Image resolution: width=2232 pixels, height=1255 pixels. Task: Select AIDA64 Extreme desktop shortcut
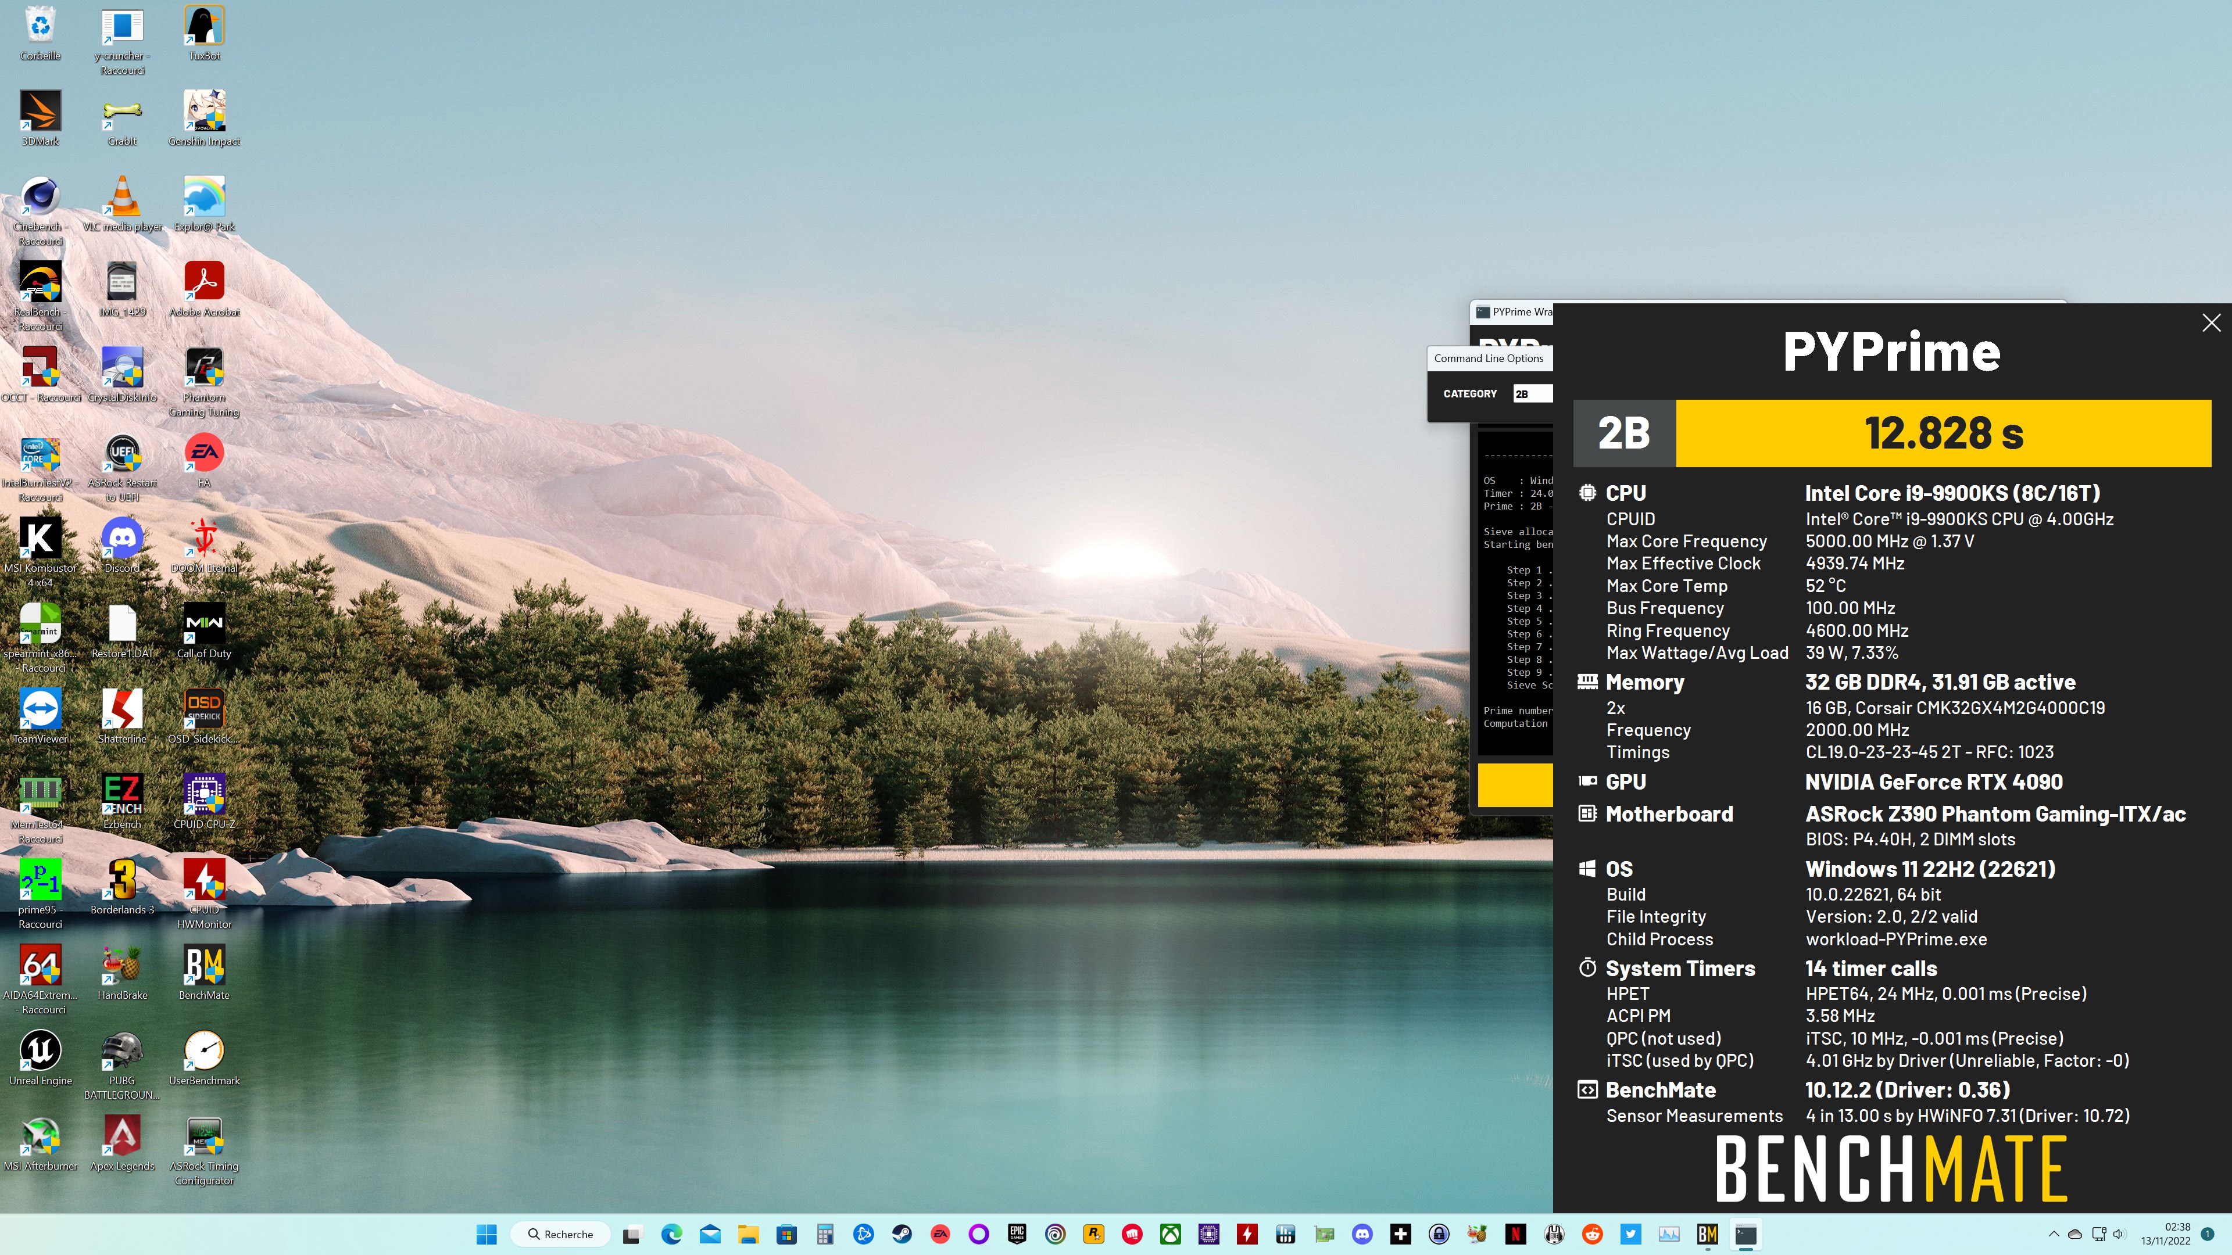click(x=40, y=980)
